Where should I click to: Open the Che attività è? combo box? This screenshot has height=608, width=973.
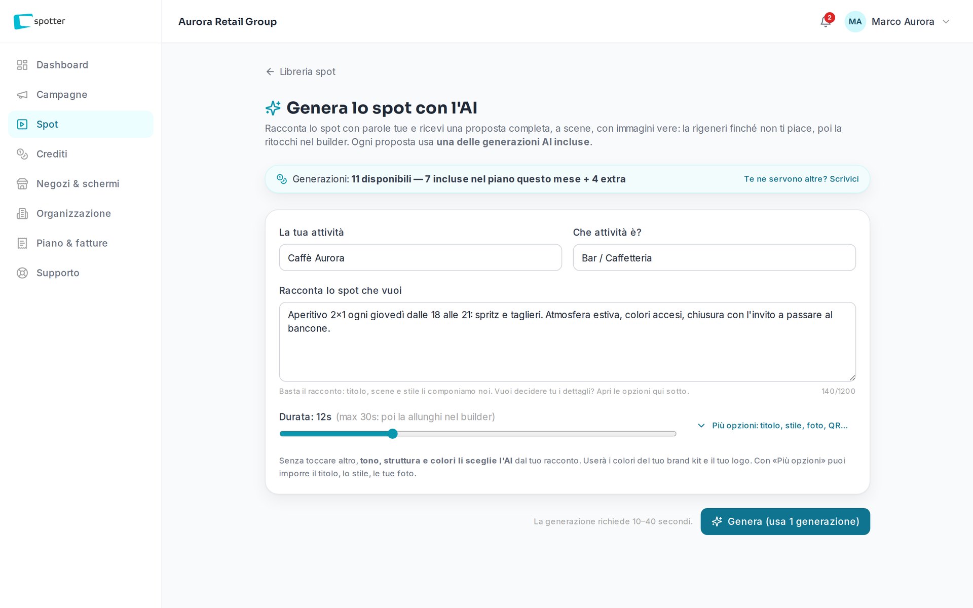click(714, 258)
